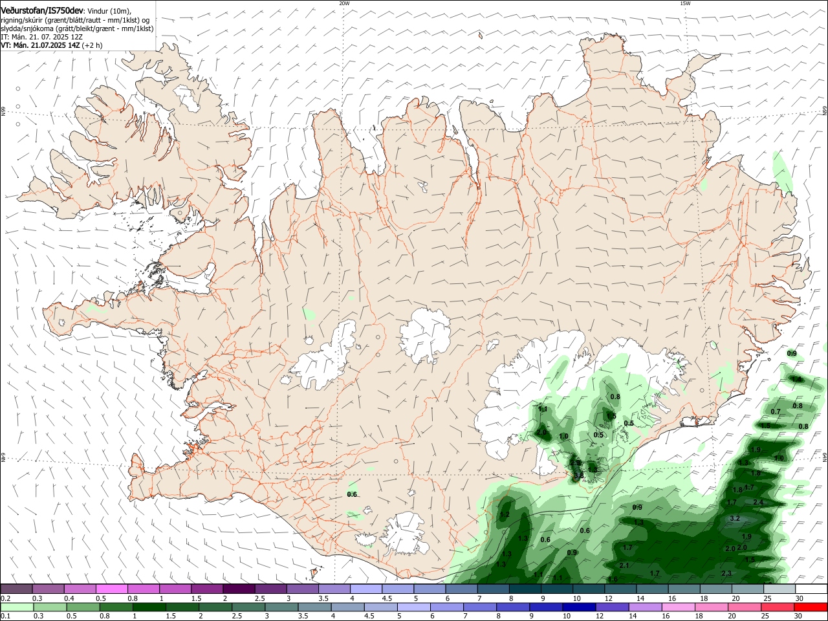Screen dimensions: 828x621
Task: Select the pale grey 25 swatch in top row
Action: 778,589
